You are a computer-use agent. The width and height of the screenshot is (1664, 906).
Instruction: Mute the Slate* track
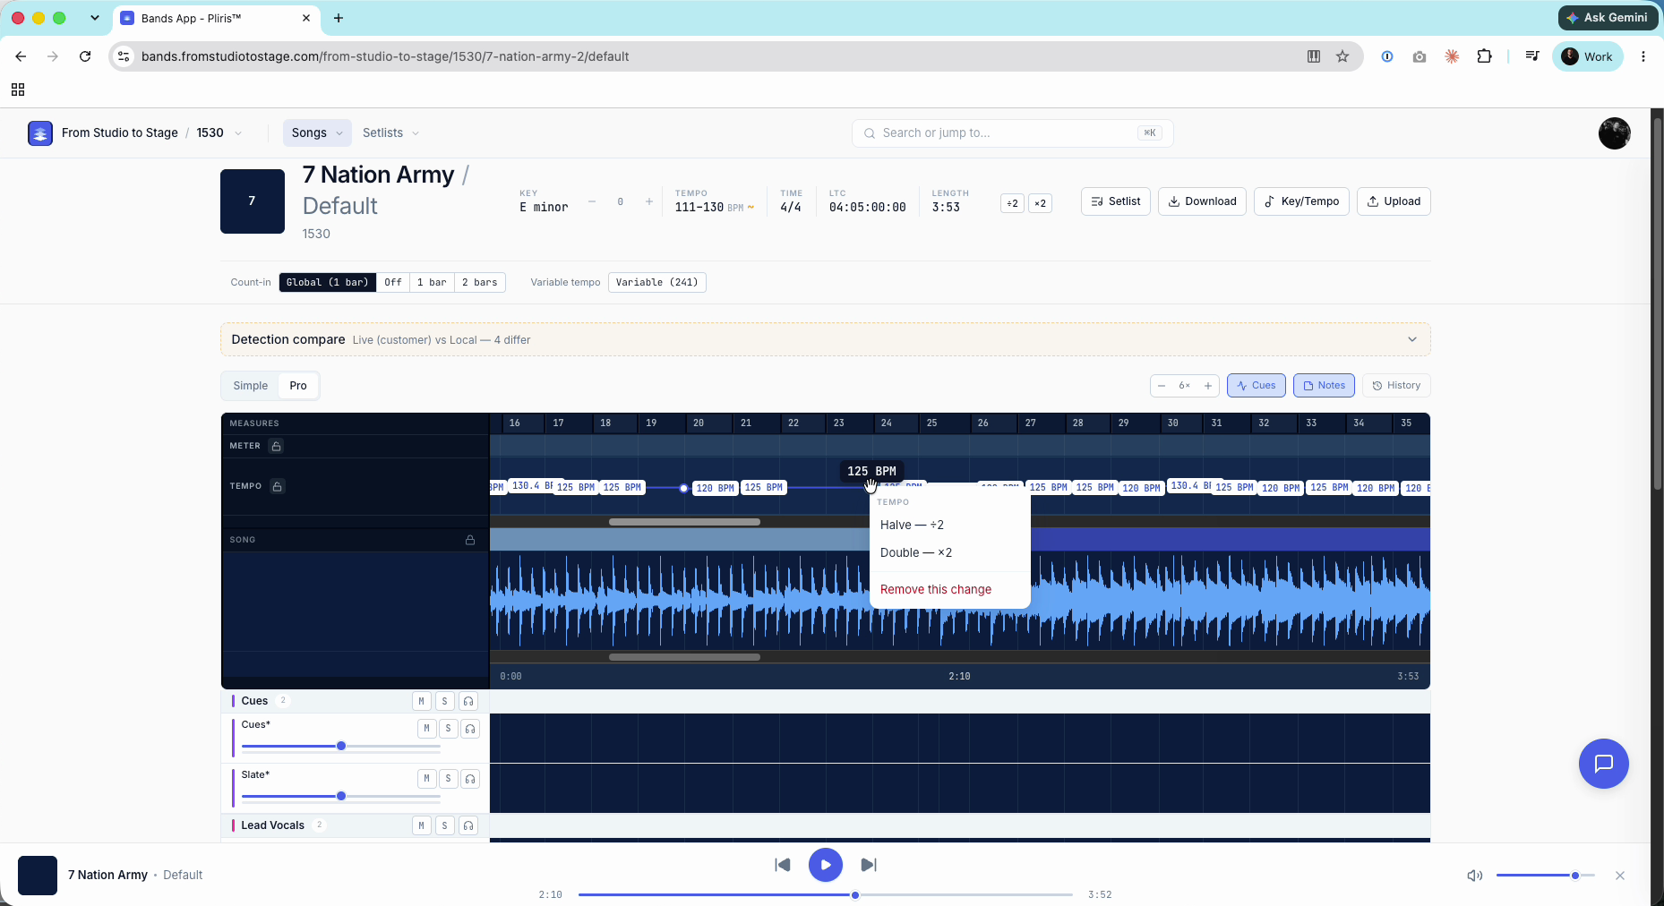[x=427, y=779]
